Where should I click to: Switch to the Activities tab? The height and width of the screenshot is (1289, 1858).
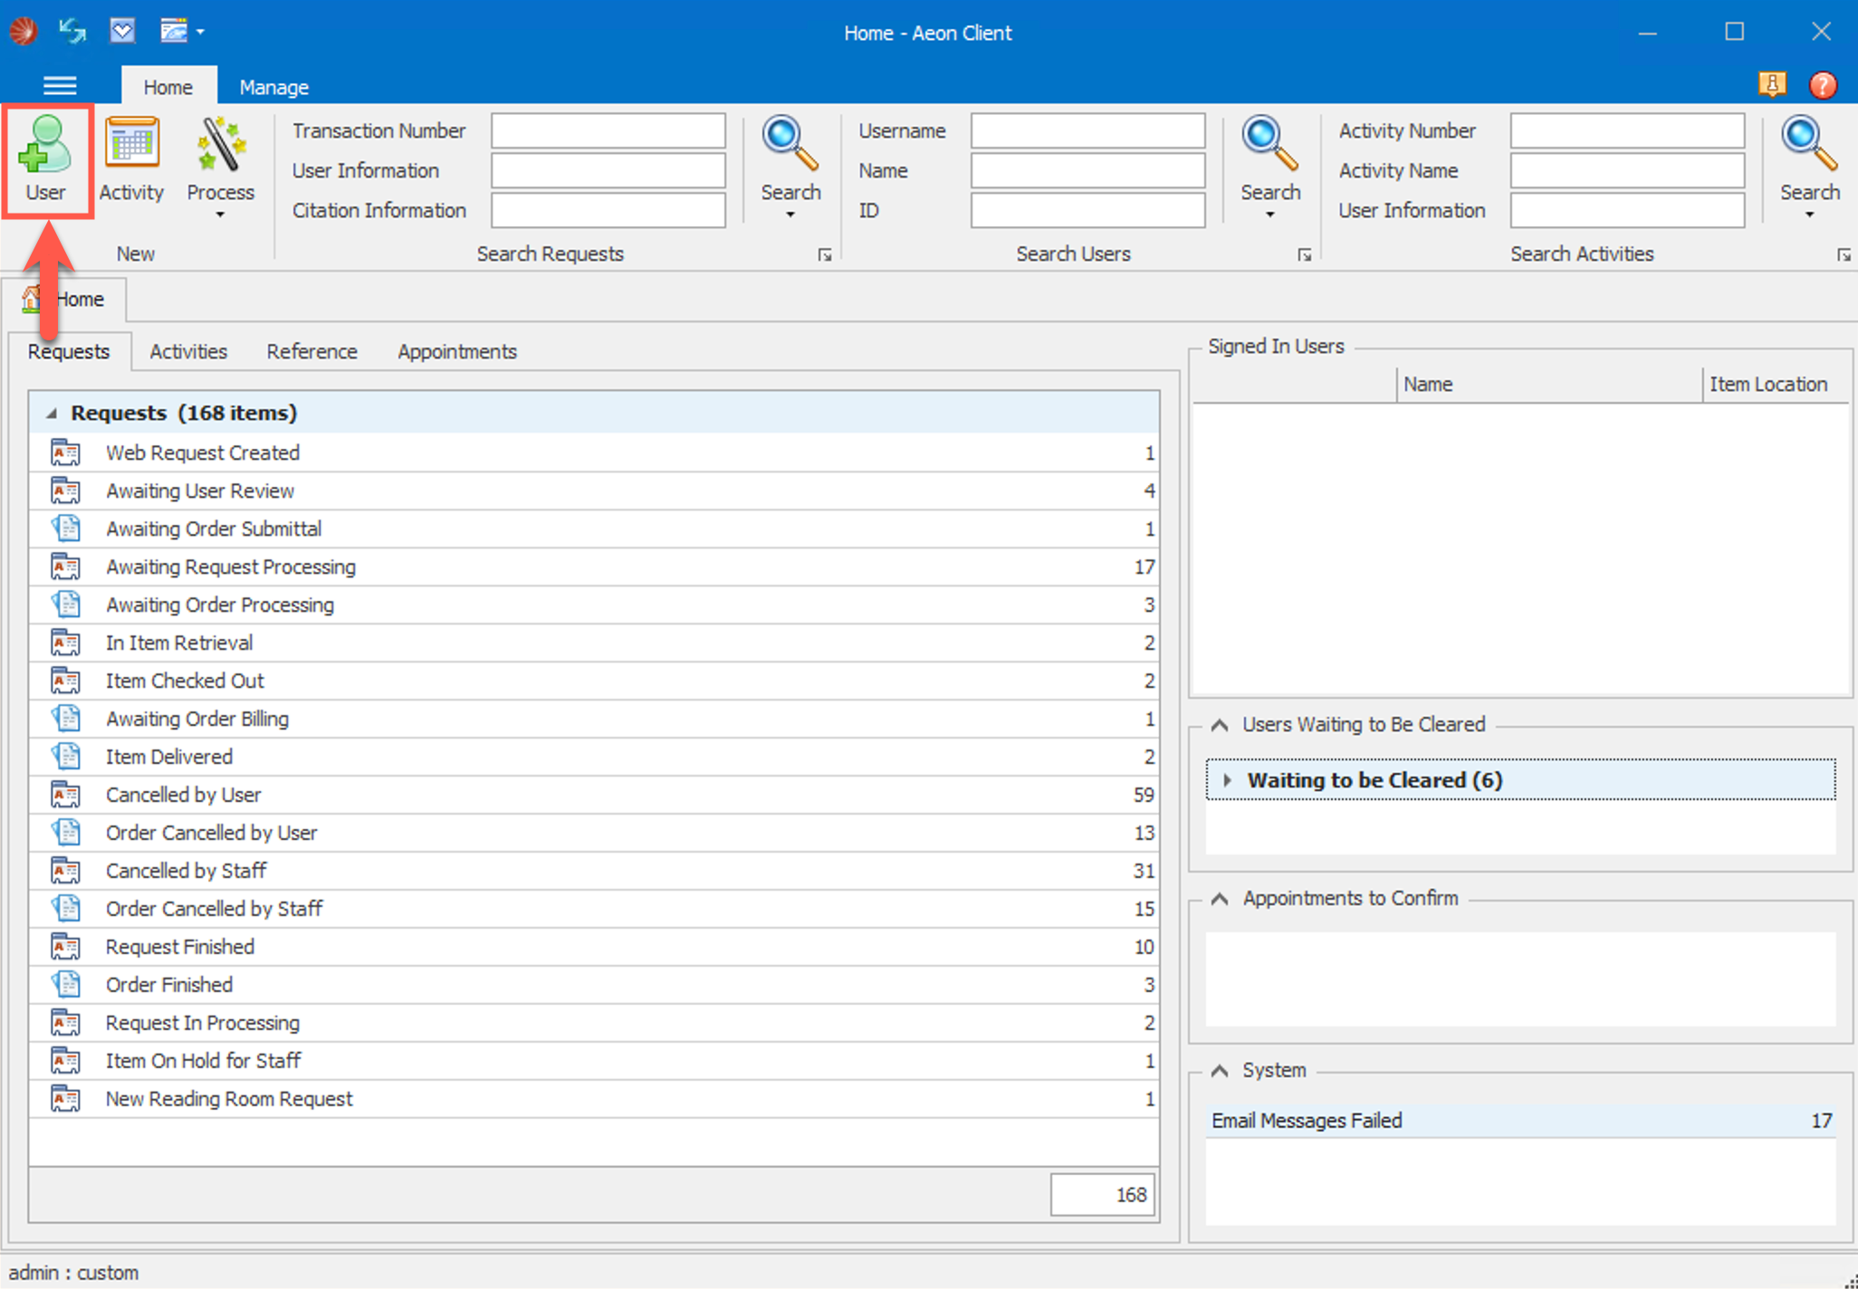pos(188,351)
